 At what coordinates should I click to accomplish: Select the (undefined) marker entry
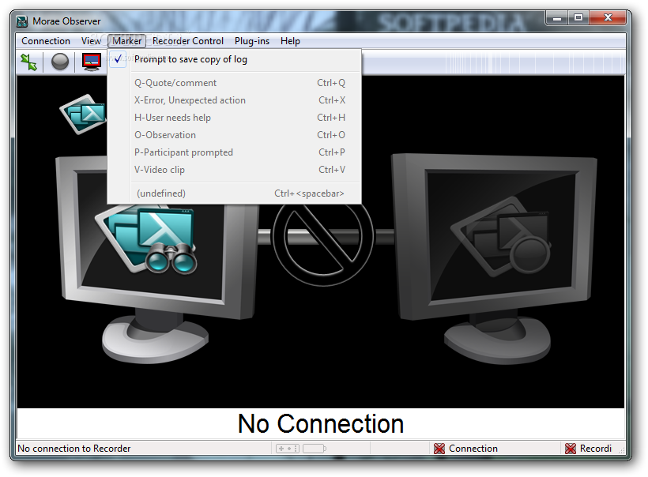coord(234,193)
